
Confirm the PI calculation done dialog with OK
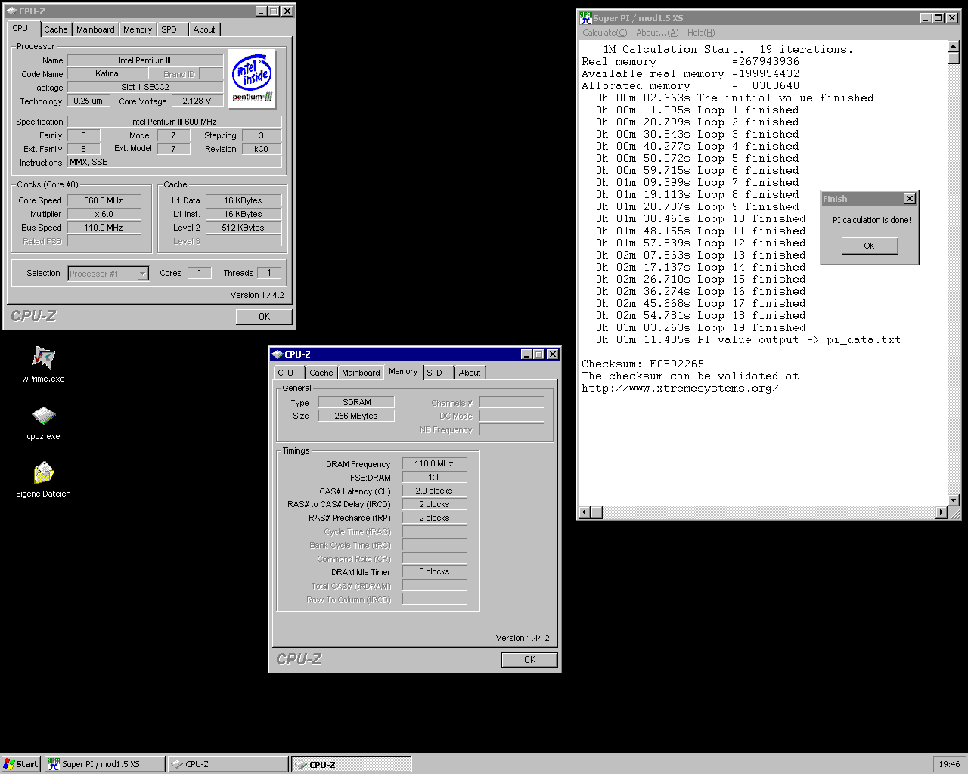coord(869,246)
